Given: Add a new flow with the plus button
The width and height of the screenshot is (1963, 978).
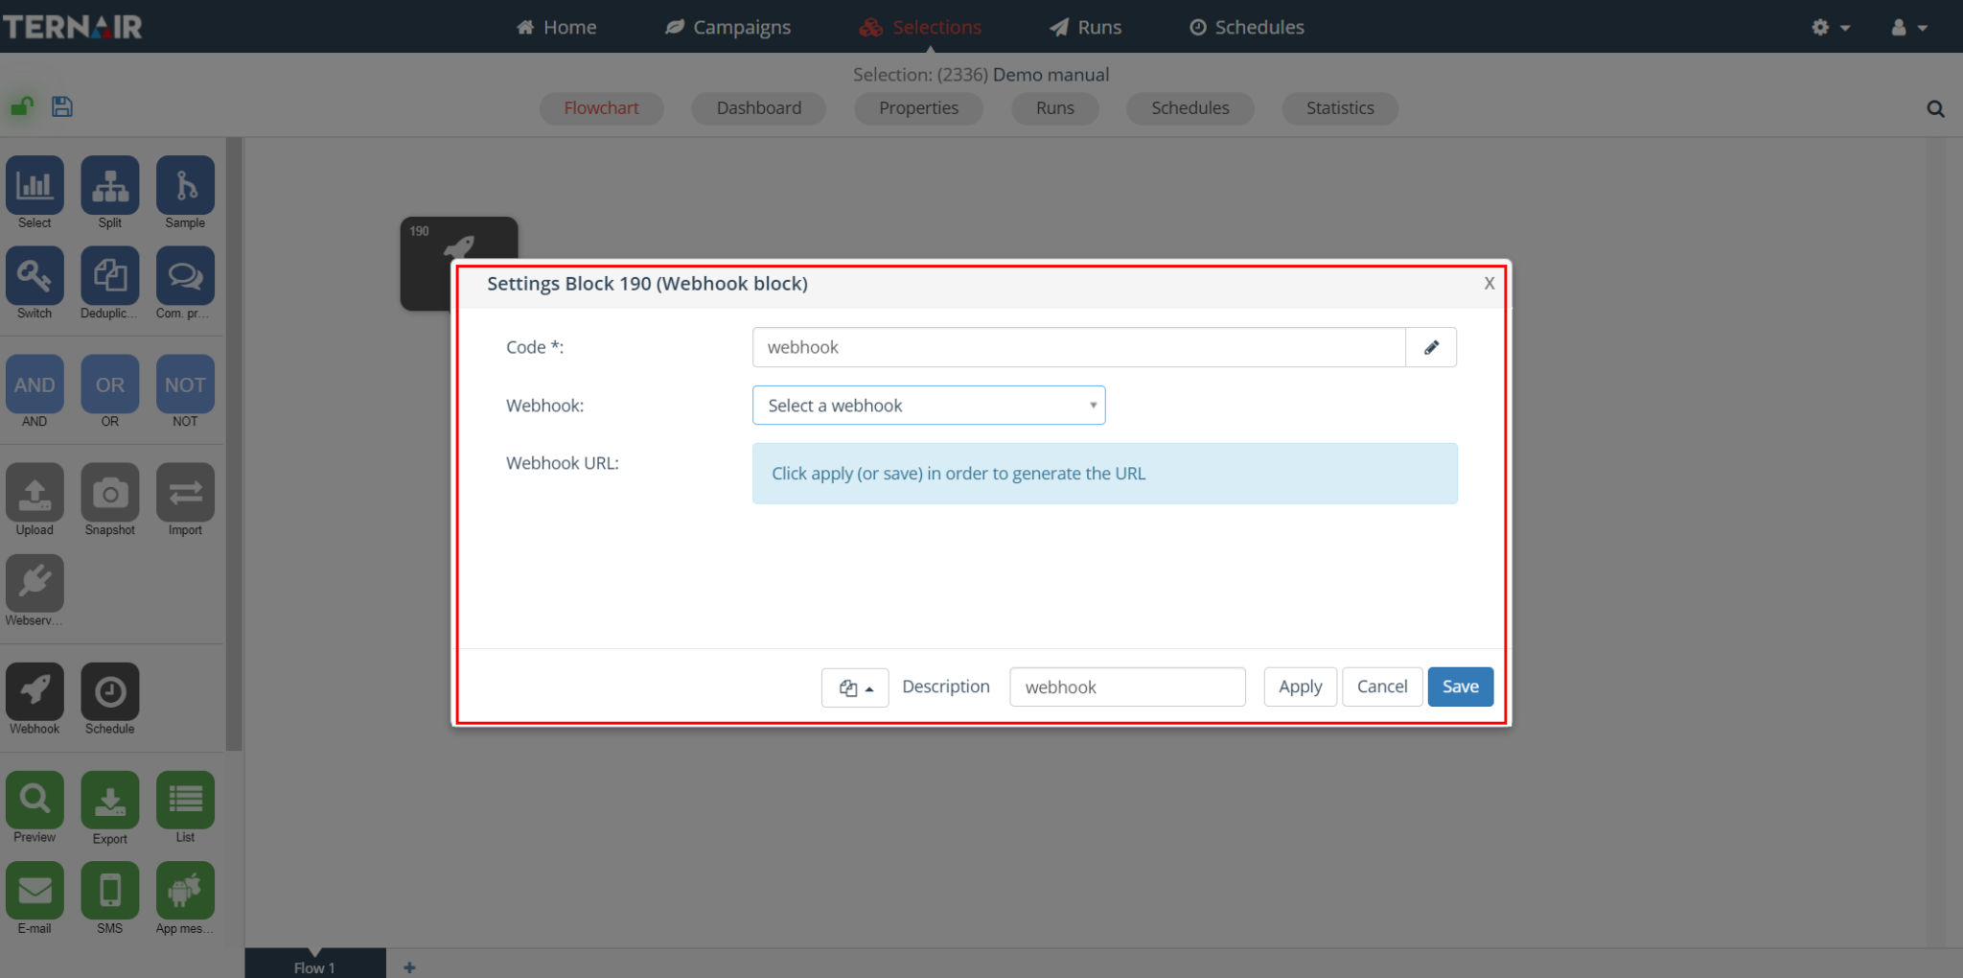Looking at the screenshot, I should pyautogui.click(x=409, y=967).
